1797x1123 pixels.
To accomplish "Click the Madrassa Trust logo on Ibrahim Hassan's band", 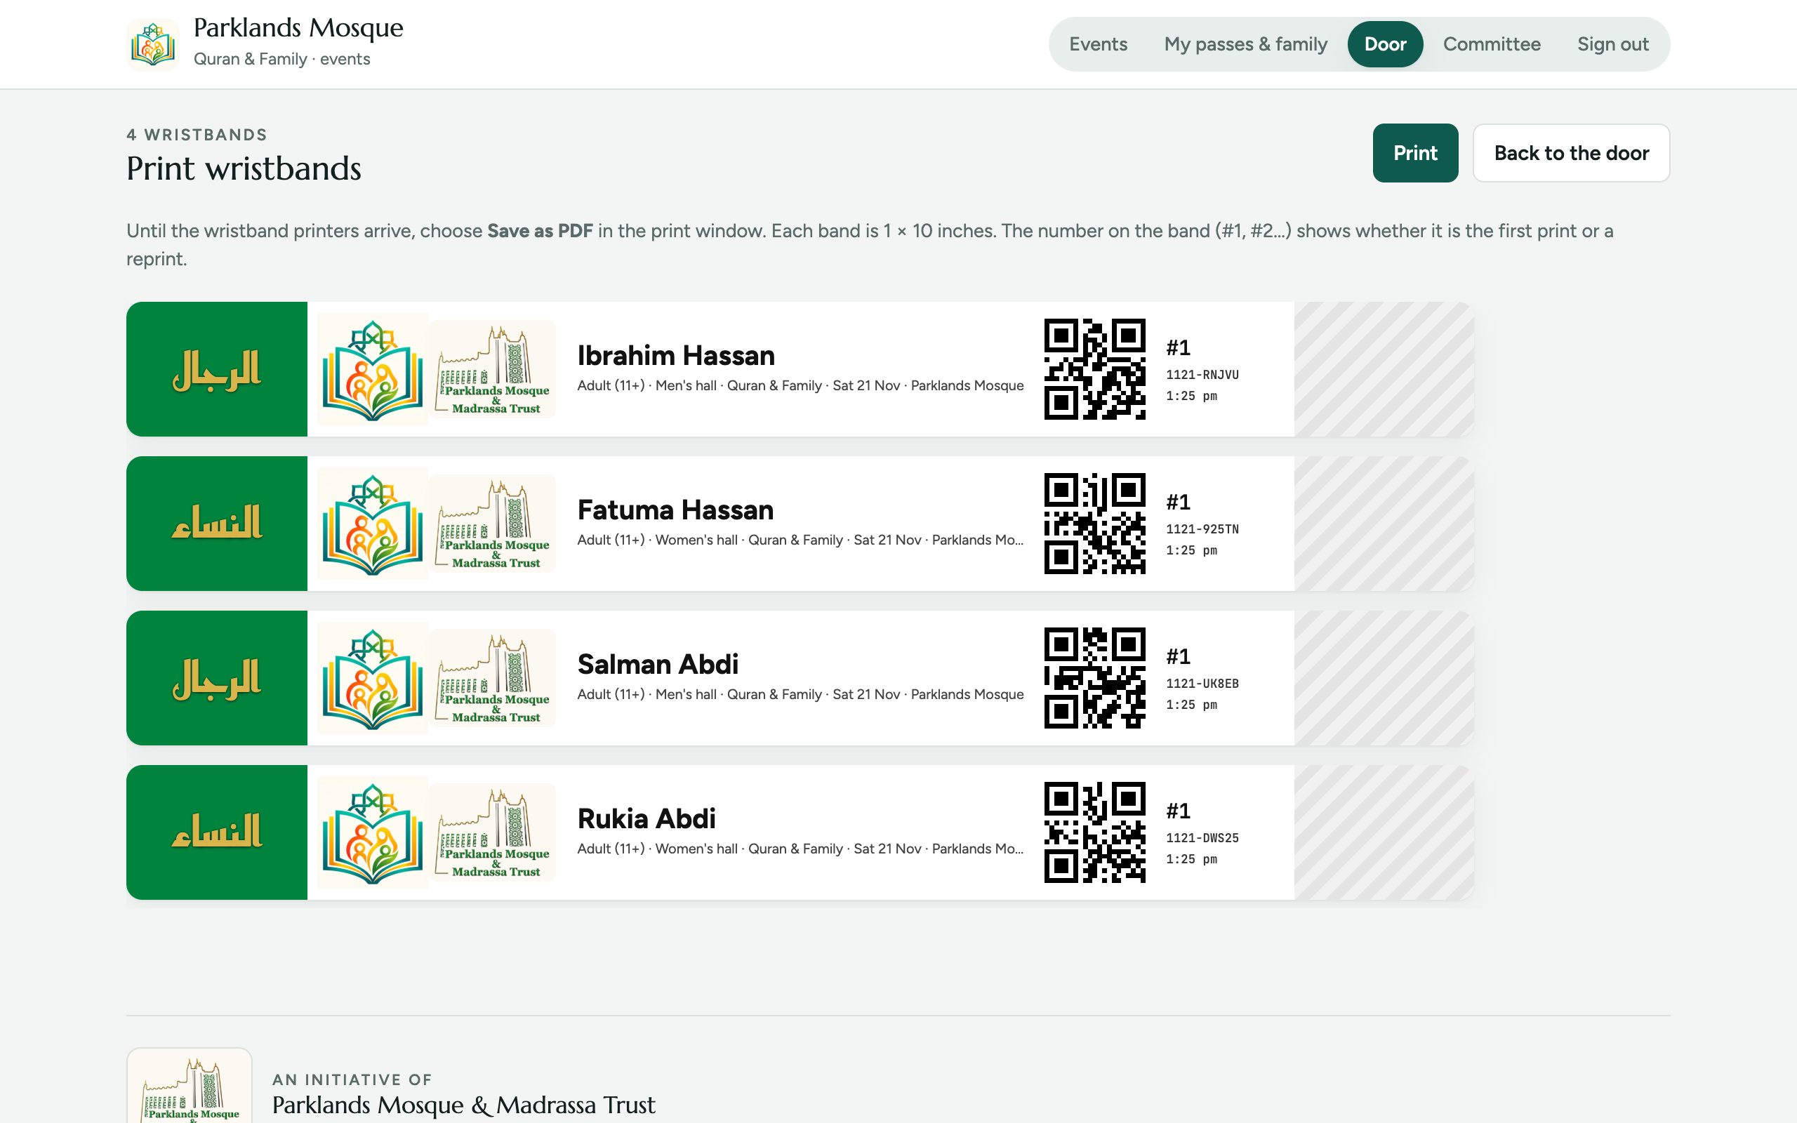I will tap(493, 369).
